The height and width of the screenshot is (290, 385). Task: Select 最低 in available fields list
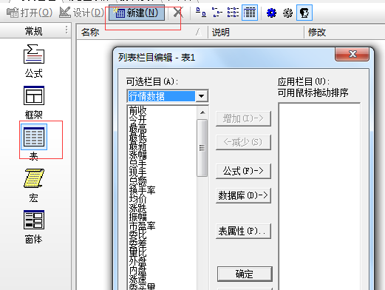(x=138, y=138)
